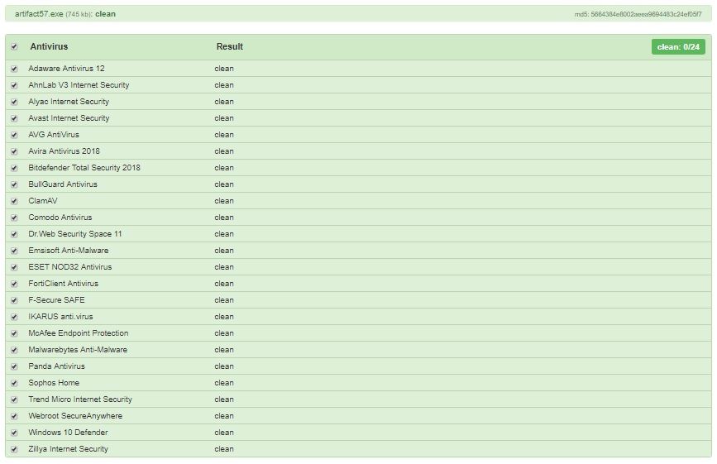
Task: Click the Panda Antivirus name
Action: coord(56,366)
